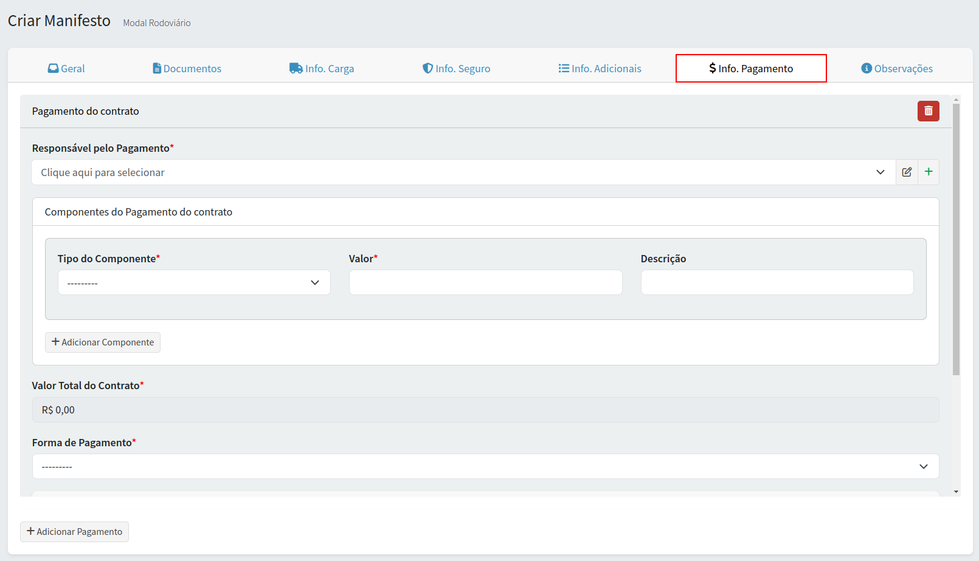Open the Info. Seguro tab
Viewport: 979px width, 561px height.
pos(456,69)
